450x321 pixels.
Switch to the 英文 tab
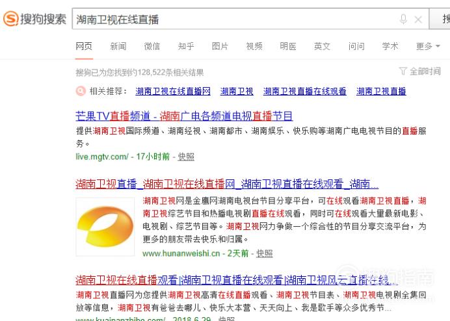click(322, 46)
